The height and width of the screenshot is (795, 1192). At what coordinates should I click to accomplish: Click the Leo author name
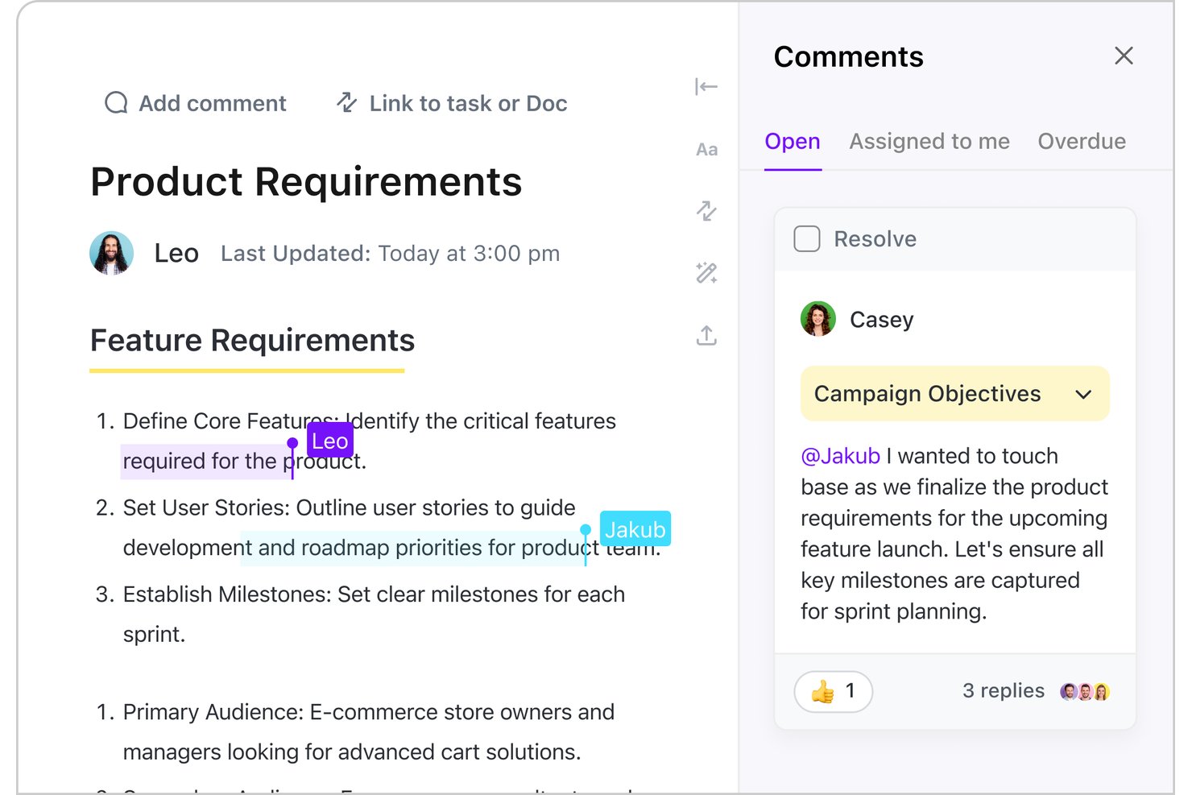(x=176, y=254)
